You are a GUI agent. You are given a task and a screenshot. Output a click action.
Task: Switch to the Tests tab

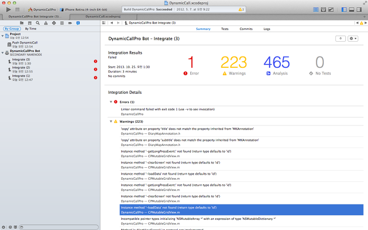coord(225,29)
